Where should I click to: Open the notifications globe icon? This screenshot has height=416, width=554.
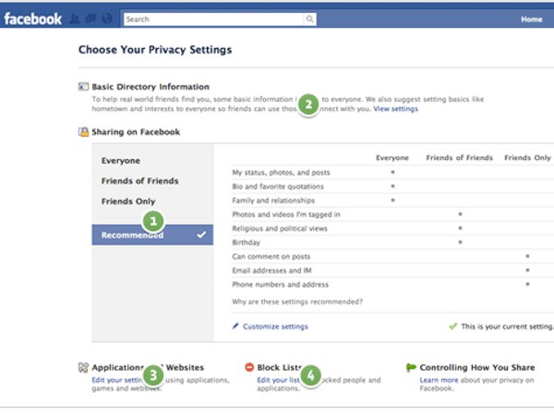click(x=107, y=18)
